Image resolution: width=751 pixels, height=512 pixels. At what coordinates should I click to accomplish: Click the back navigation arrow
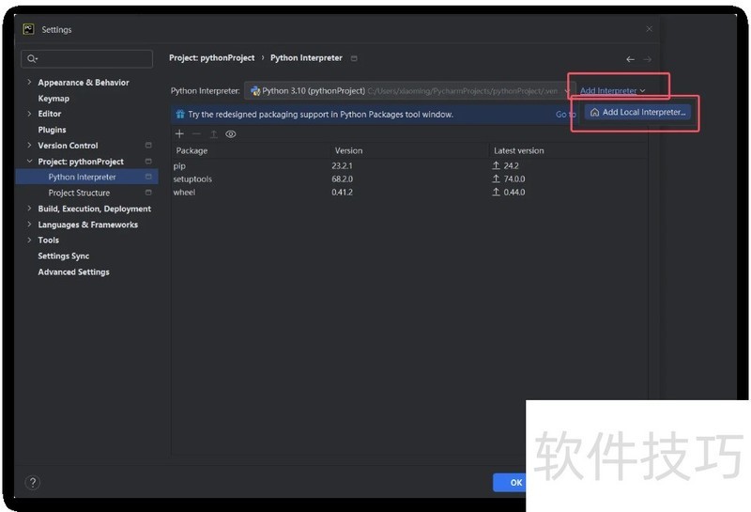(630, 59)
